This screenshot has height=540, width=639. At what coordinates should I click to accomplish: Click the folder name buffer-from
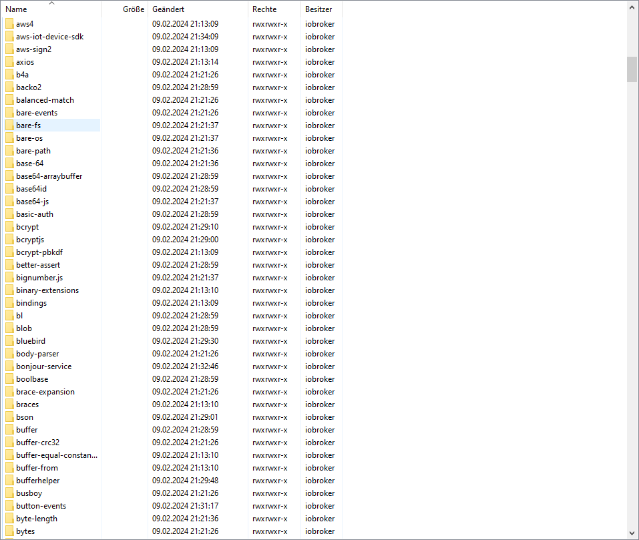pyautogui.click(x=37, y=468)
